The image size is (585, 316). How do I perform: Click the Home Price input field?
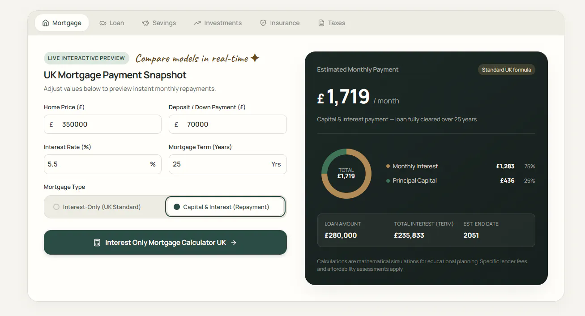[x=102, y=124]
